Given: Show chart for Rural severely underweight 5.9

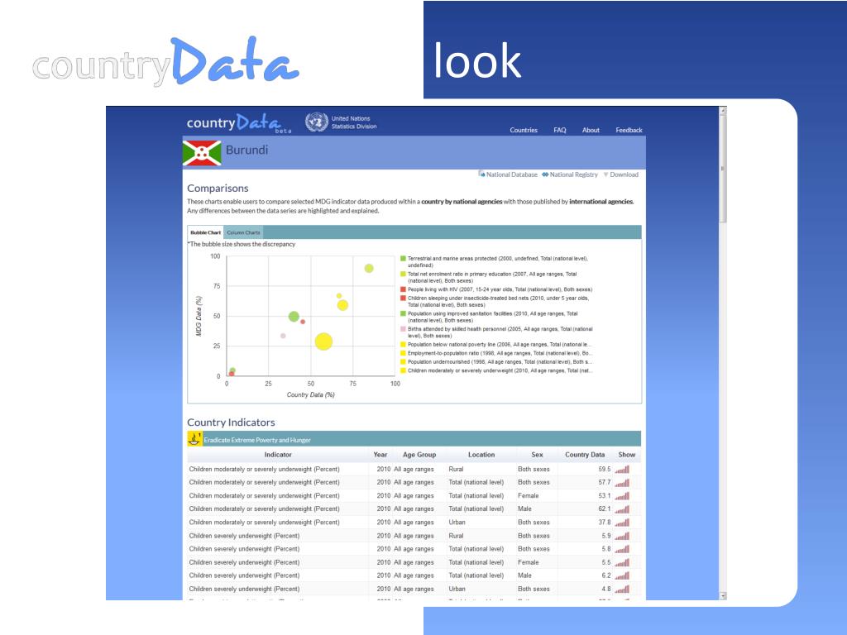Looking at the screenshot, I should click(x=622, y=536).
